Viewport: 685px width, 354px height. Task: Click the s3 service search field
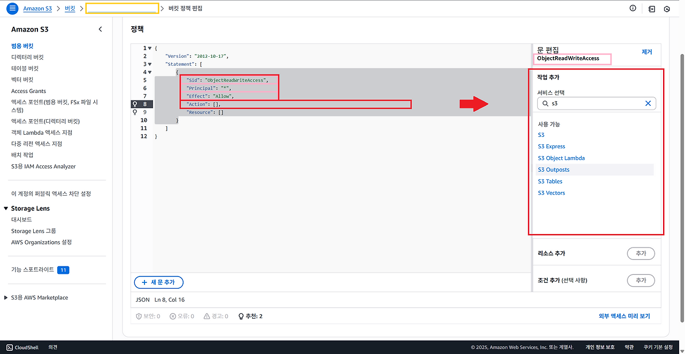tap(597, 103)
